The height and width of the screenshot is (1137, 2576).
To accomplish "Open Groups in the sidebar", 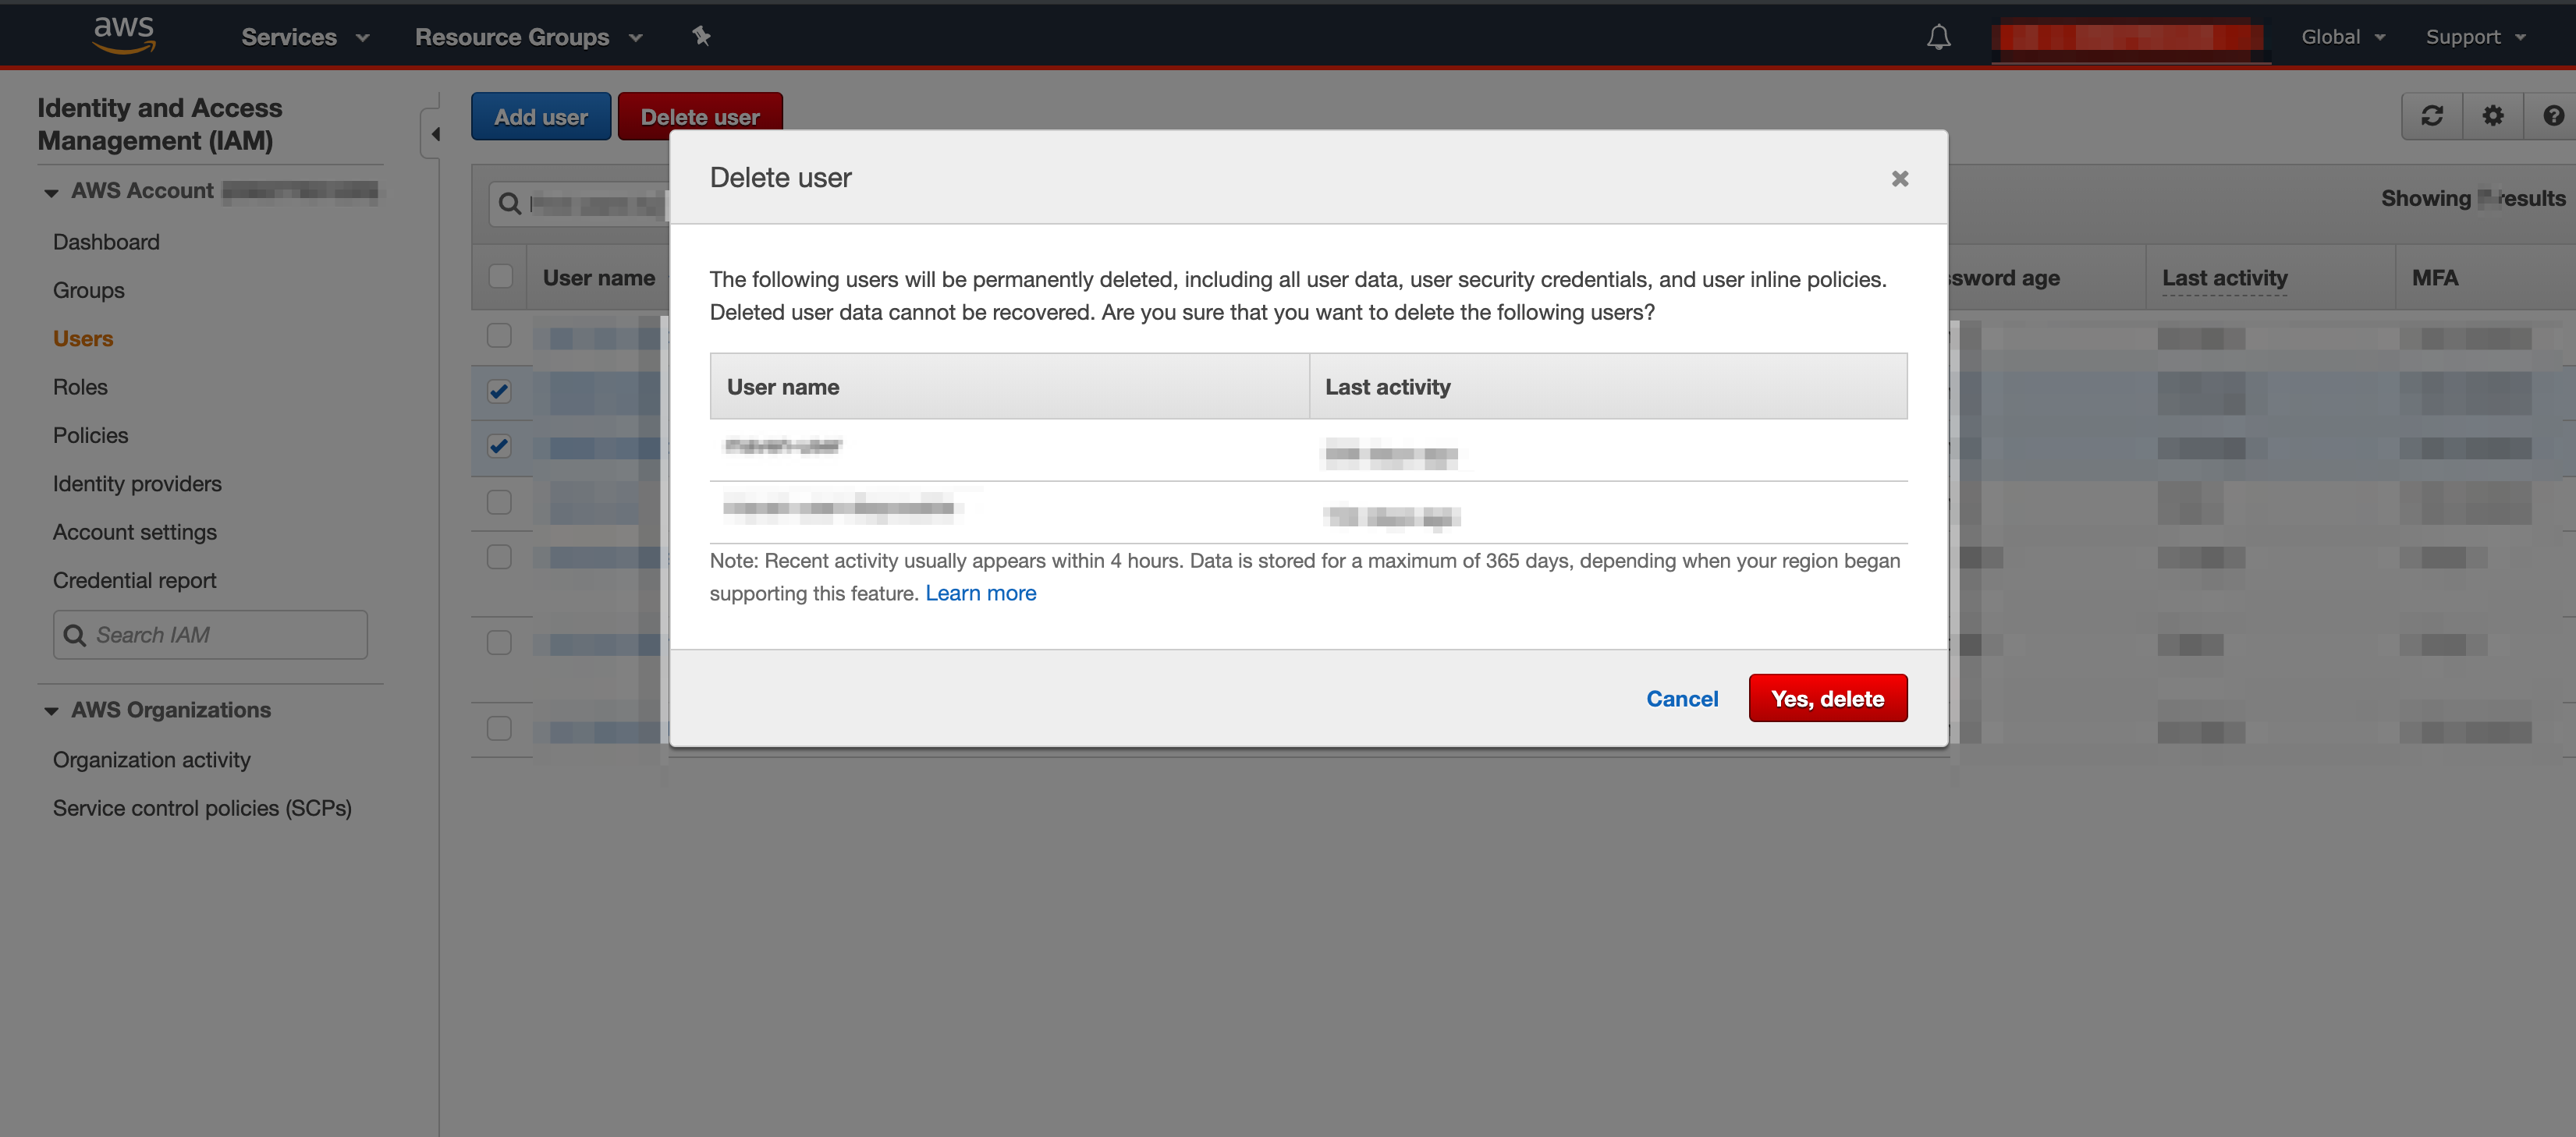I will coord(89,290).
